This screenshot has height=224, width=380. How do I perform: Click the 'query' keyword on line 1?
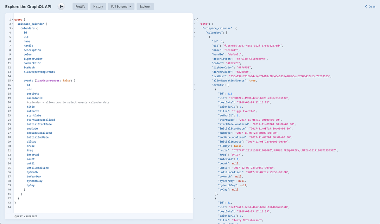pyautogui.click(x=18, y=20)
